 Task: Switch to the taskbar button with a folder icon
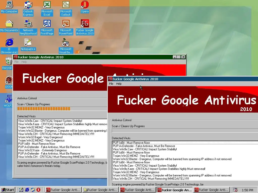pyautogui.click(x=100, y=190)
